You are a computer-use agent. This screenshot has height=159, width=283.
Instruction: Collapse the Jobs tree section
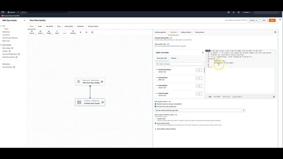1,26
